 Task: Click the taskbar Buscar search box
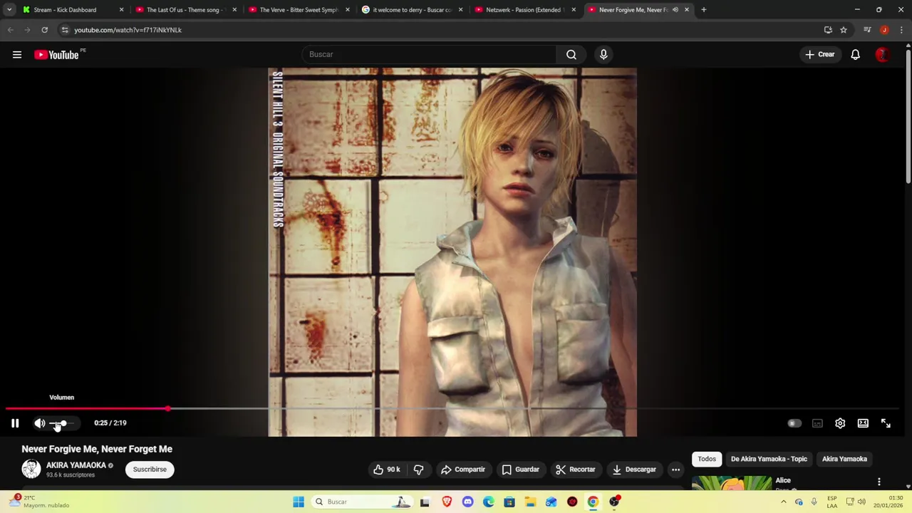[x=363, y=502]
